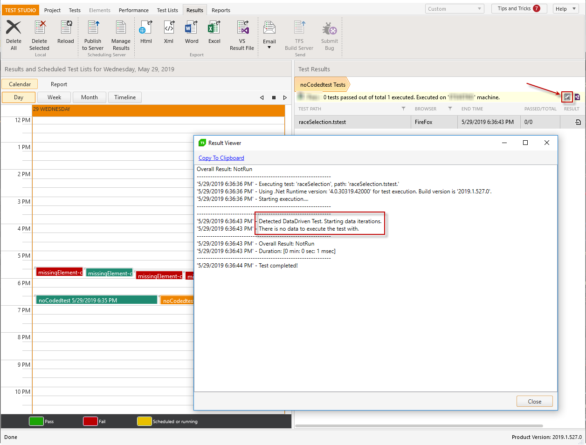Export results to Excel
The image size is (586, 445).
click(214, 28)
